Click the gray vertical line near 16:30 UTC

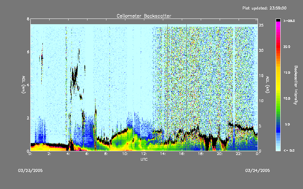(186, 87)
